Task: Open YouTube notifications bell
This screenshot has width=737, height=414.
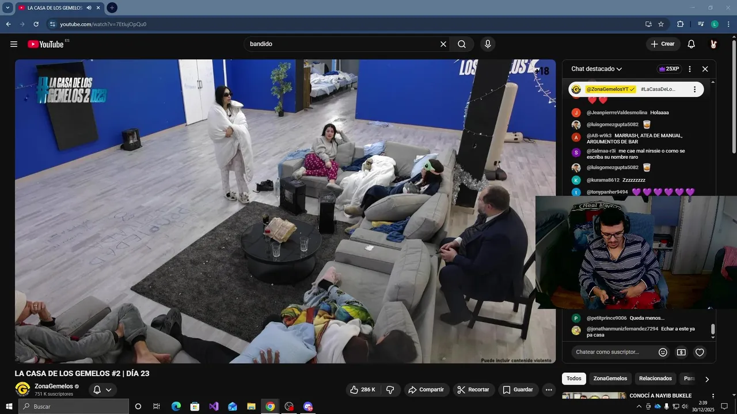Action: click(692, 44)
